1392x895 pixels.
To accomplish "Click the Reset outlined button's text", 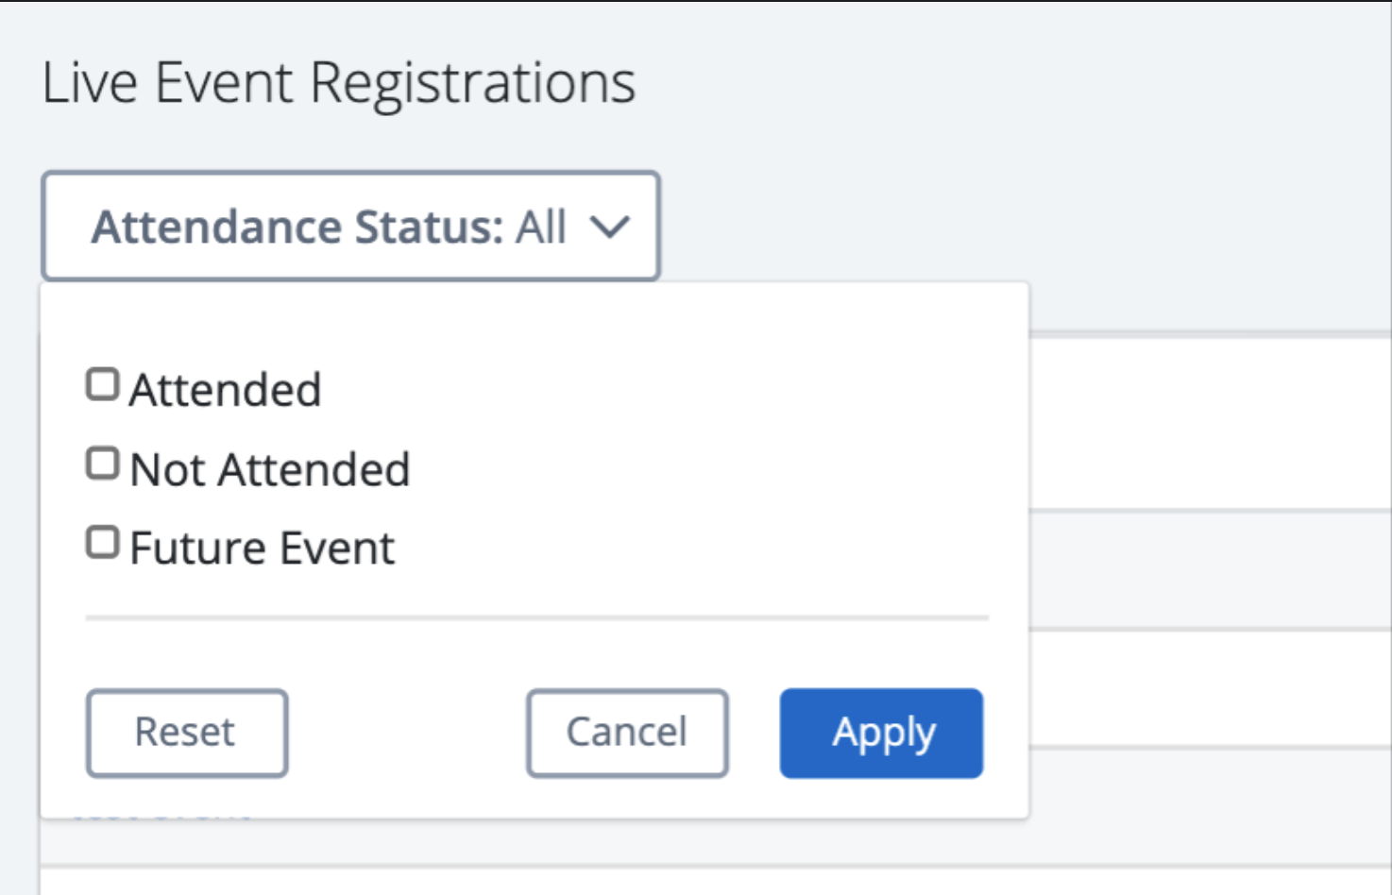I will (185, 732).
